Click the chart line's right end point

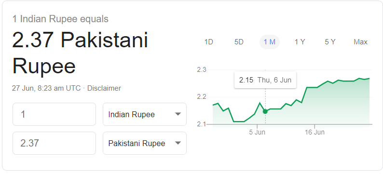point(369,79)
